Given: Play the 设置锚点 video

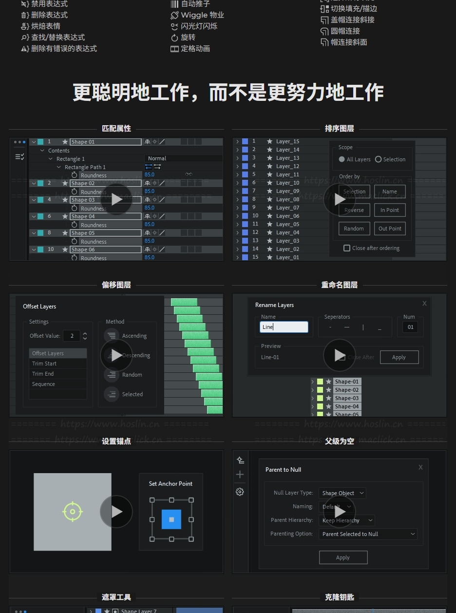Looking at the screenshot, I should click(x=116, y=512).
